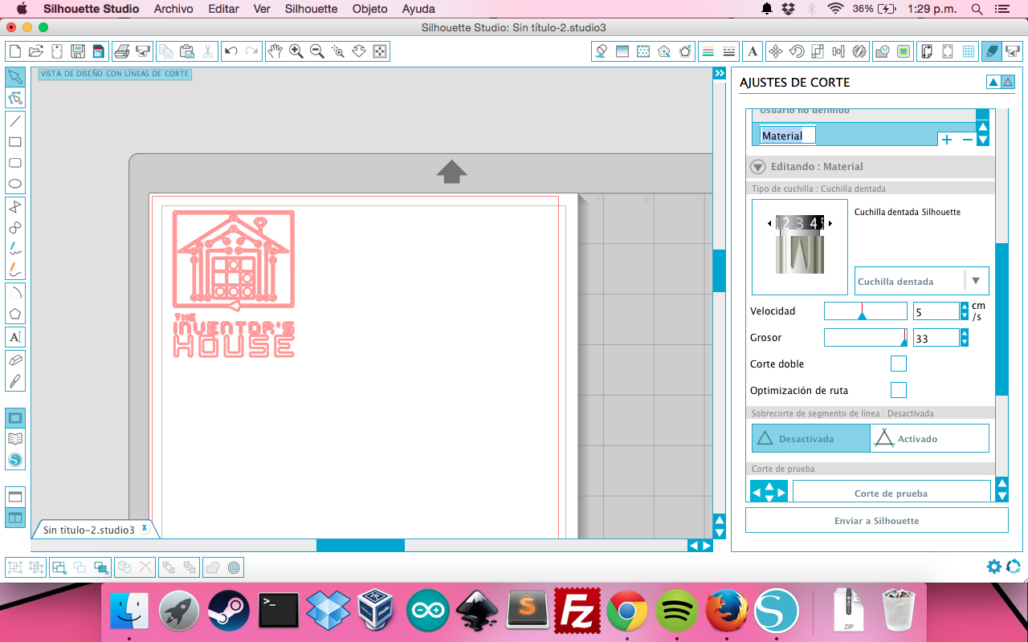Collapse side panel with double chevron
This screenshot has height=642, width=1028.
(x=720, y=73)
